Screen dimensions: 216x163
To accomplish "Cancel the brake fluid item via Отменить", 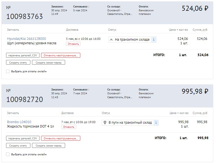I will (69, 127).
